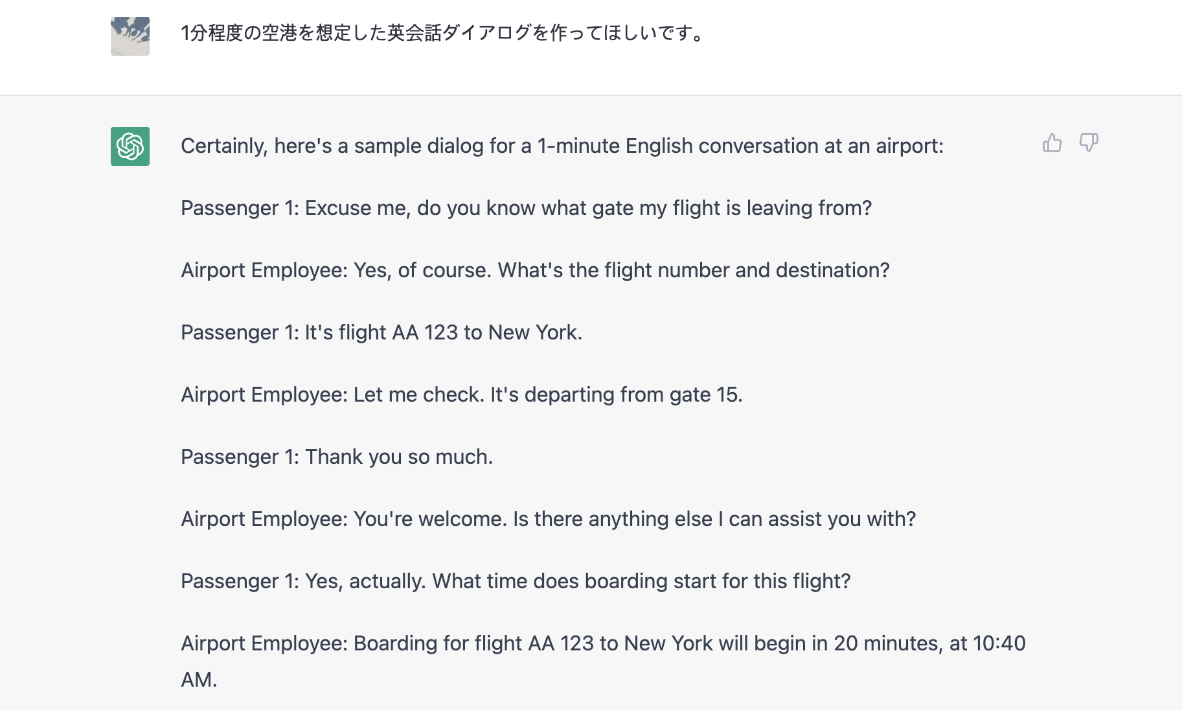Screen dimensions: 1182x710
Task: Click the word 'airport:' in the intro sentence
Action: [909, 146]
